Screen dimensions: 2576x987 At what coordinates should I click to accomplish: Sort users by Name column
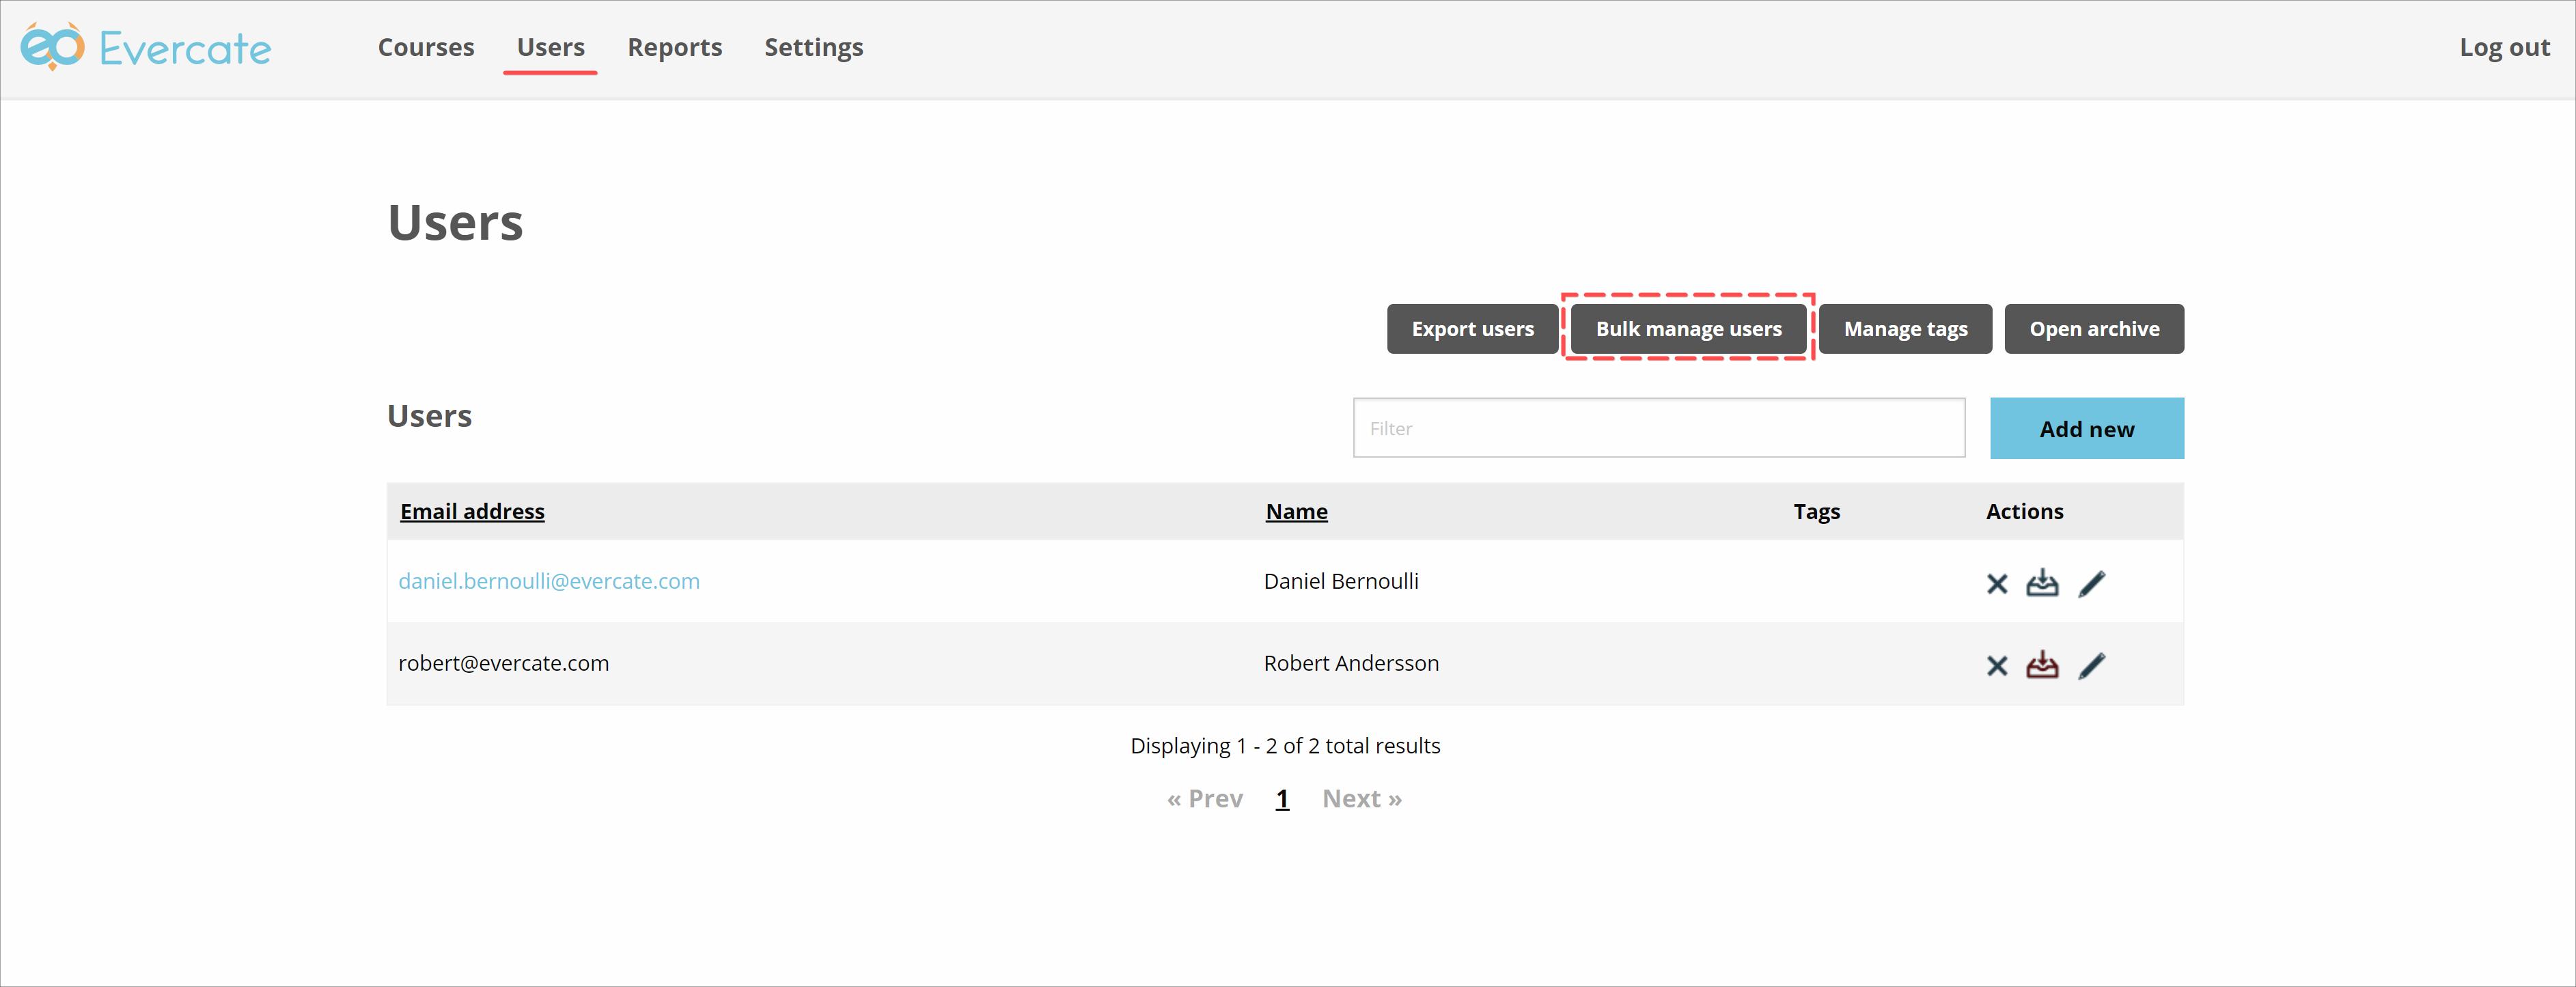1295,511
